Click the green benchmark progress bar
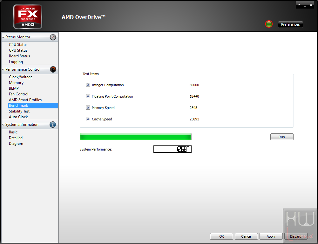Viewport: 318px width, 244px height. coord(135,137)
